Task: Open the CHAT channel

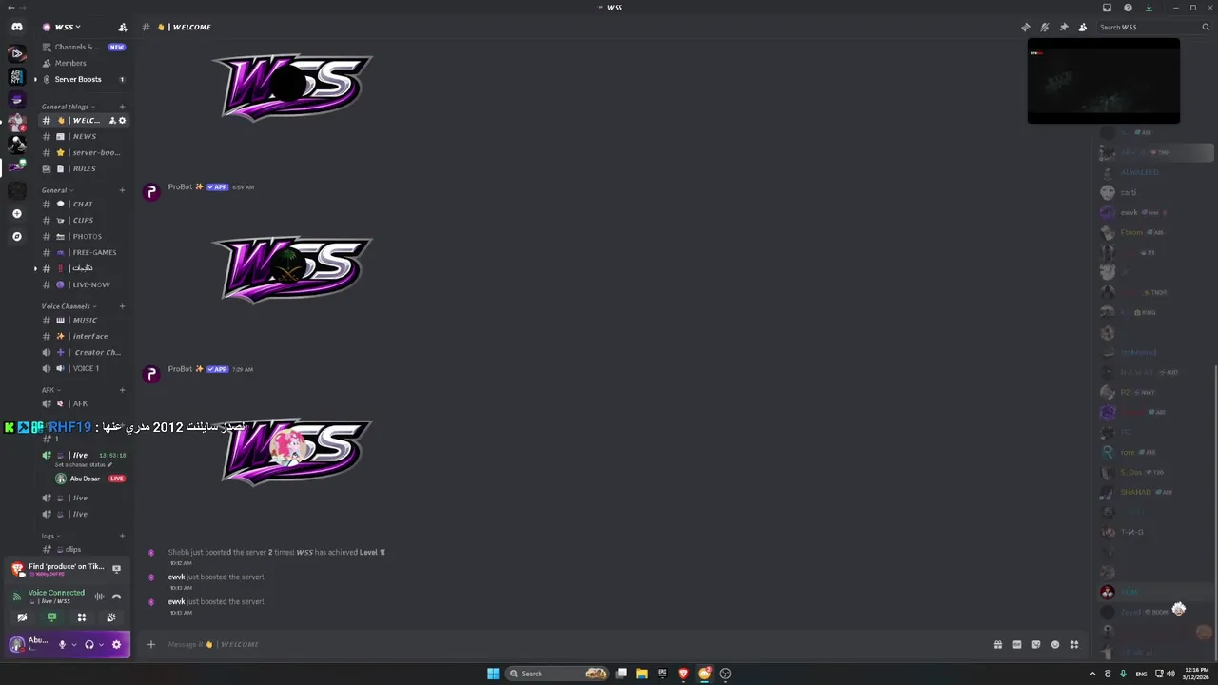Action: tap(83, 204)
